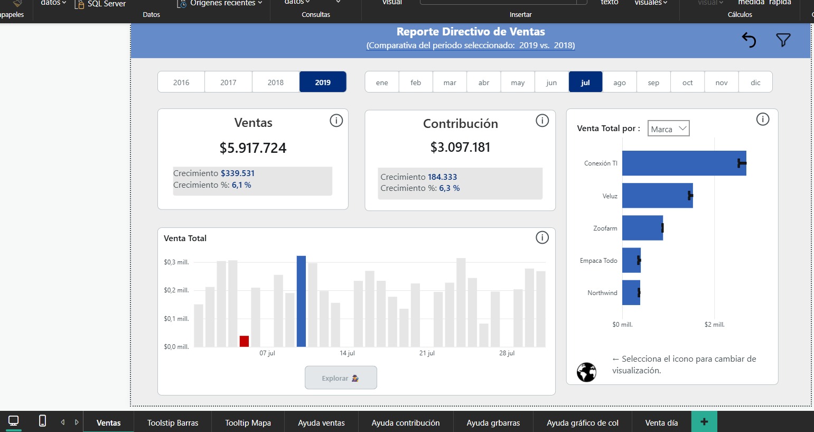Select month may in slicer
This screenshot has width=814, height=432.
point(518,82)
